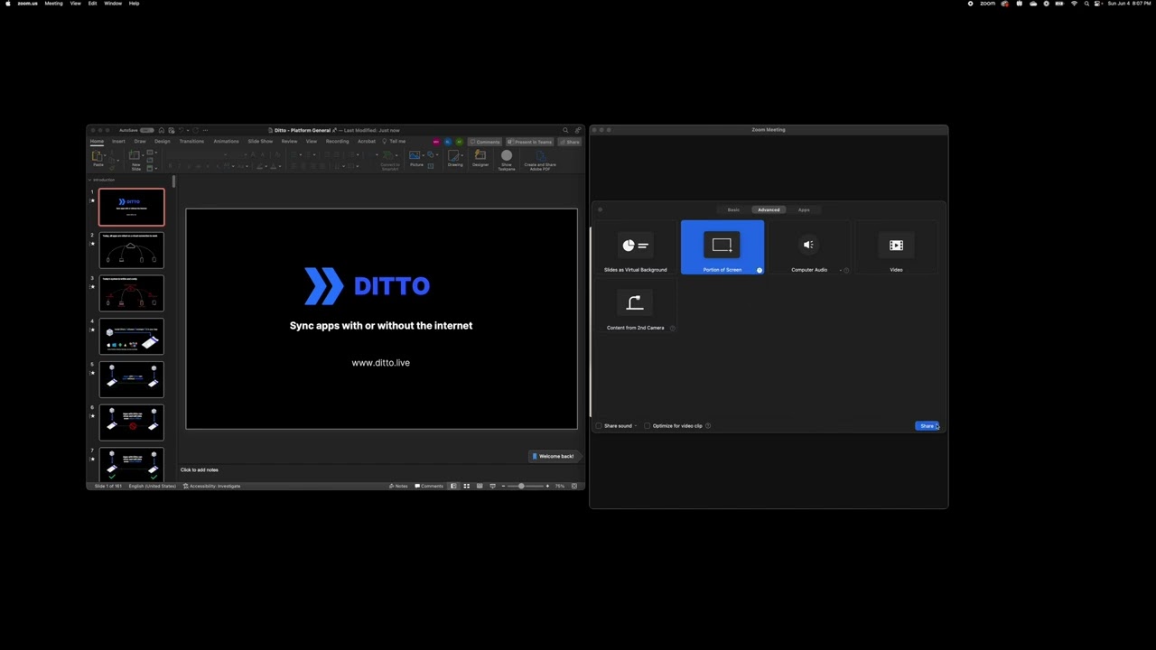This screenshot has width=1156, height=650.
Task: Click Fit slide to window icon
Action: tap(573, 486)
